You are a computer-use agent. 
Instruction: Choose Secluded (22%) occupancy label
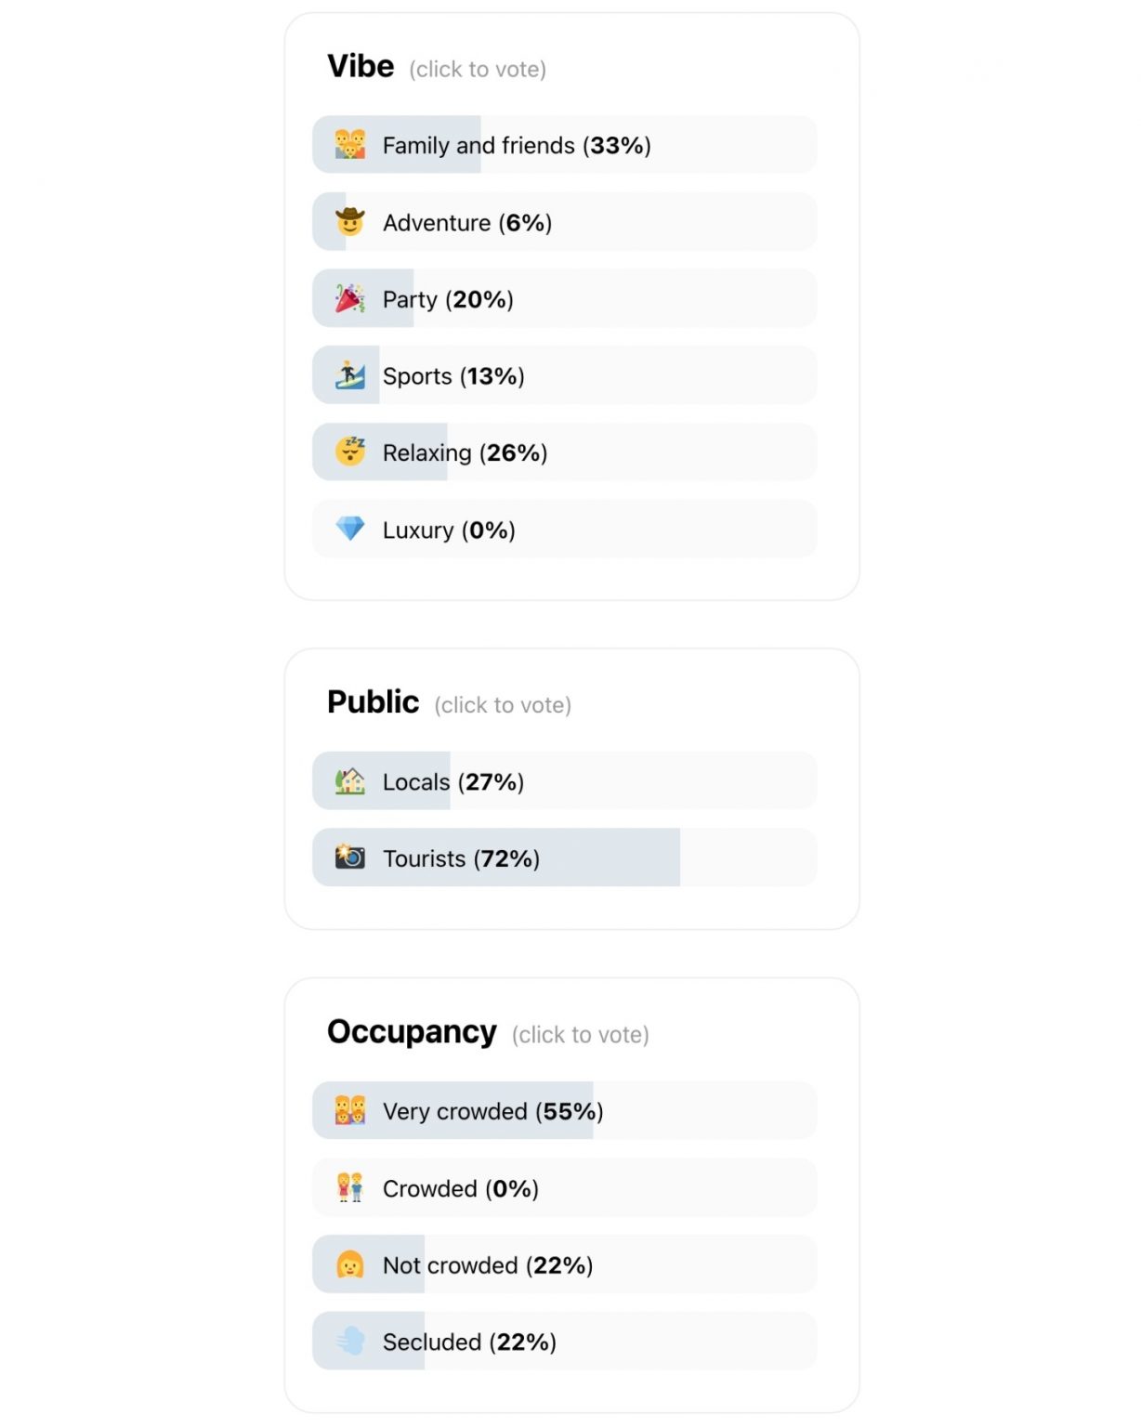click(x=470, y=1342)
